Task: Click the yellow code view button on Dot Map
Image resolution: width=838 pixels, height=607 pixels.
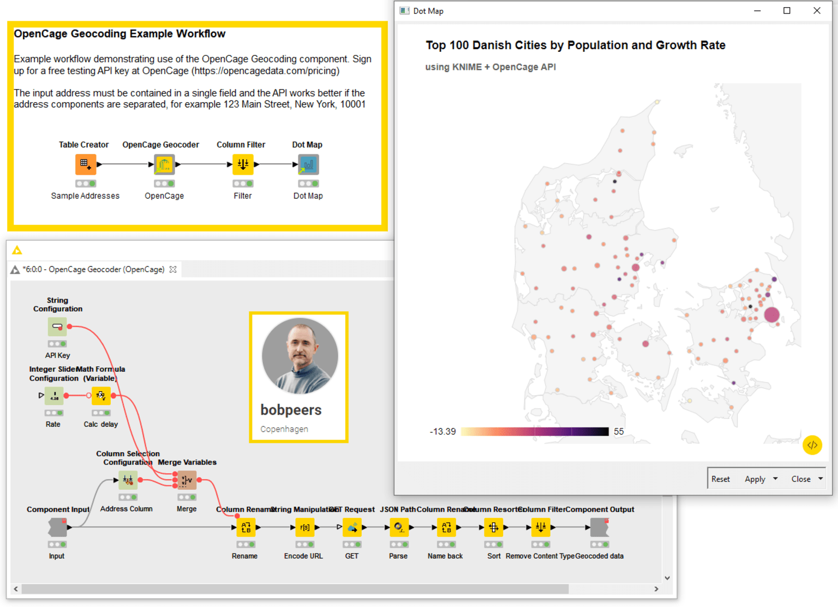Action: (x=812, y=445)
